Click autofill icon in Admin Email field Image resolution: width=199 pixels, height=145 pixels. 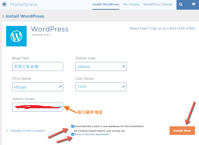tap(61, 107)
